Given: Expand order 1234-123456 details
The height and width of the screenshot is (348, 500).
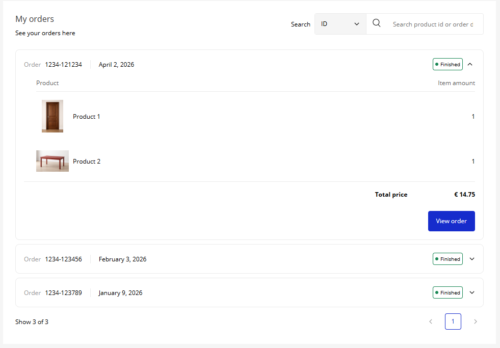Looking at the screenshot, I should pyautogui.click(x=471, y=259).
